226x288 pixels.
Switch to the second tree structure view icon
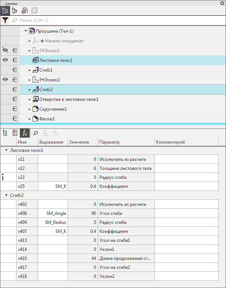15,10
